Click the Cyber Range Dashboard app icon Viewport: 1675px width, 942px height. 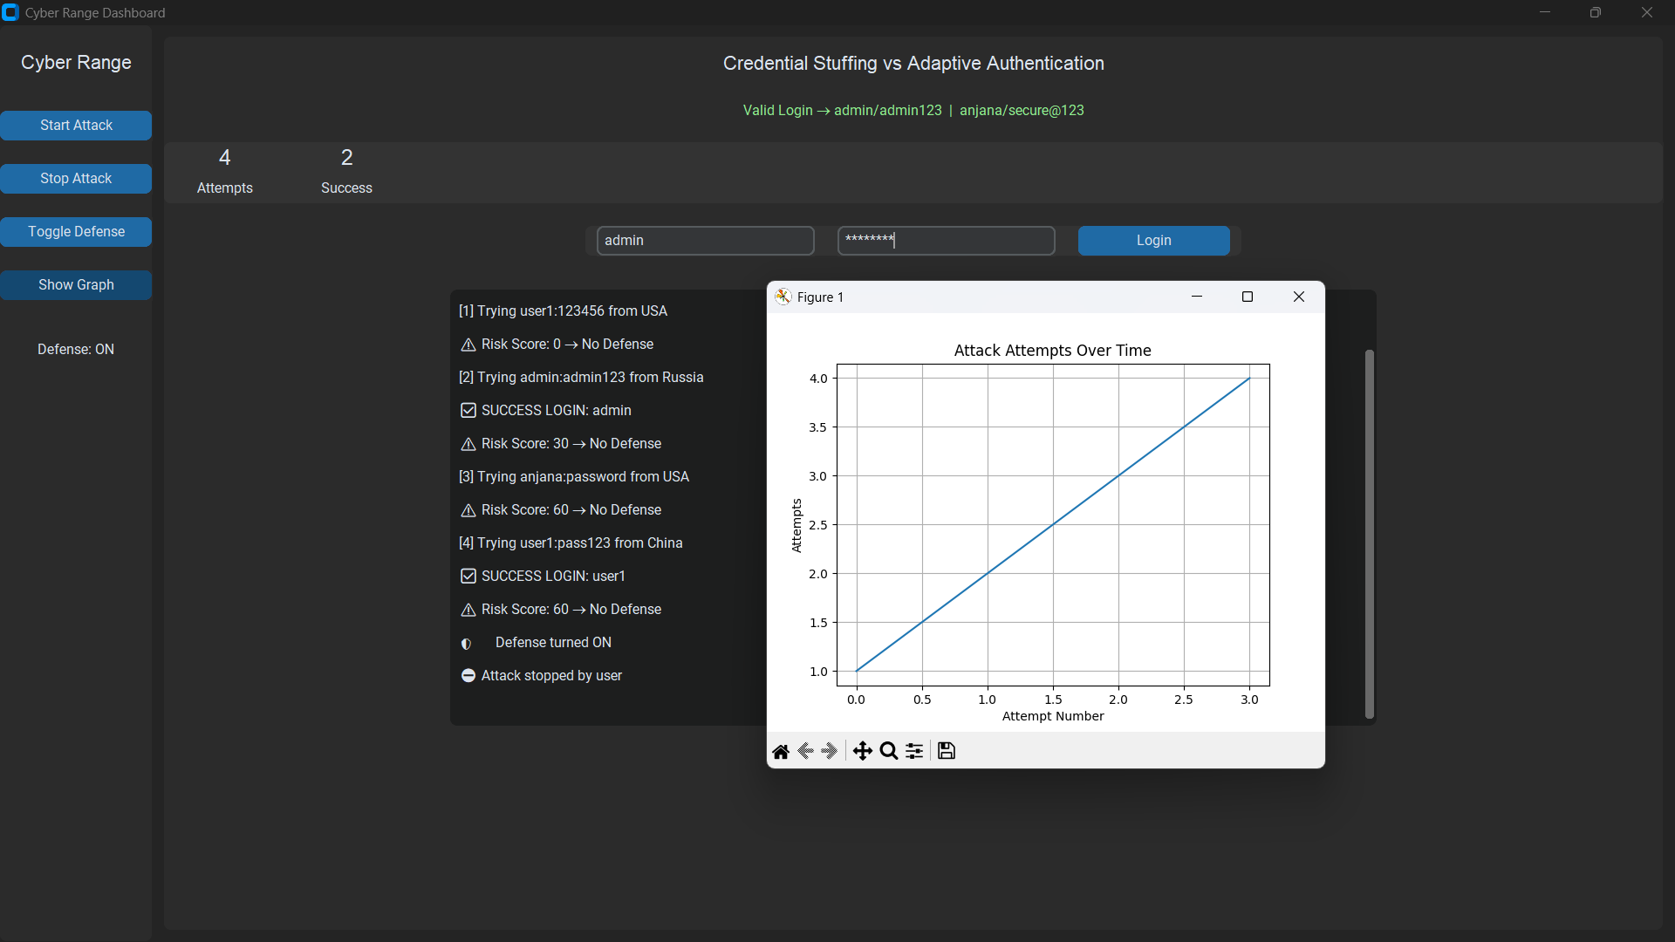(10, 12)
